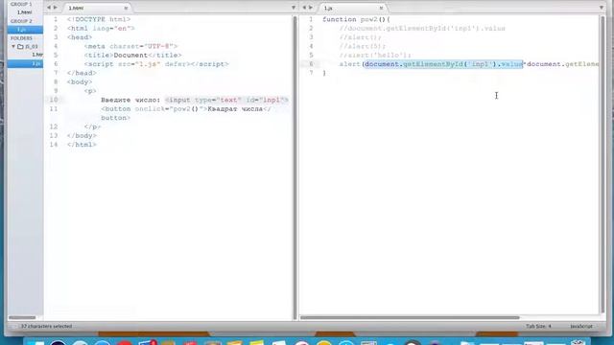Screen dimensions: 614x345
Task: Go to next tab in right pane
Action: 311,8
